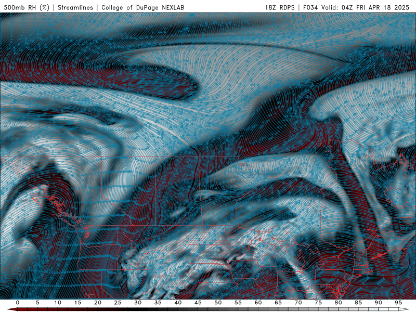
Task: Click the "80" color scale label
Action: tap(339, 303)
